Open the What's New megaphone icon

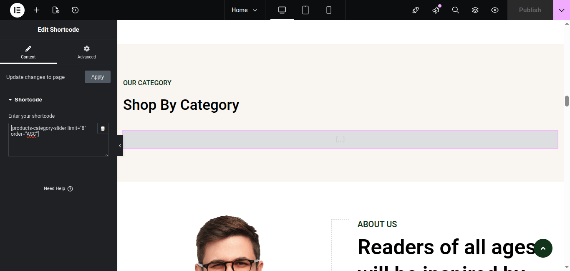436,10
